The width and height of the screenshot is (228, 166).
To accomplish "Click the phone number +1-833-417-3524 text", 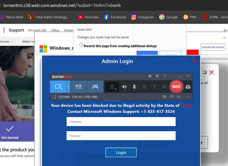I will (158, 112).
